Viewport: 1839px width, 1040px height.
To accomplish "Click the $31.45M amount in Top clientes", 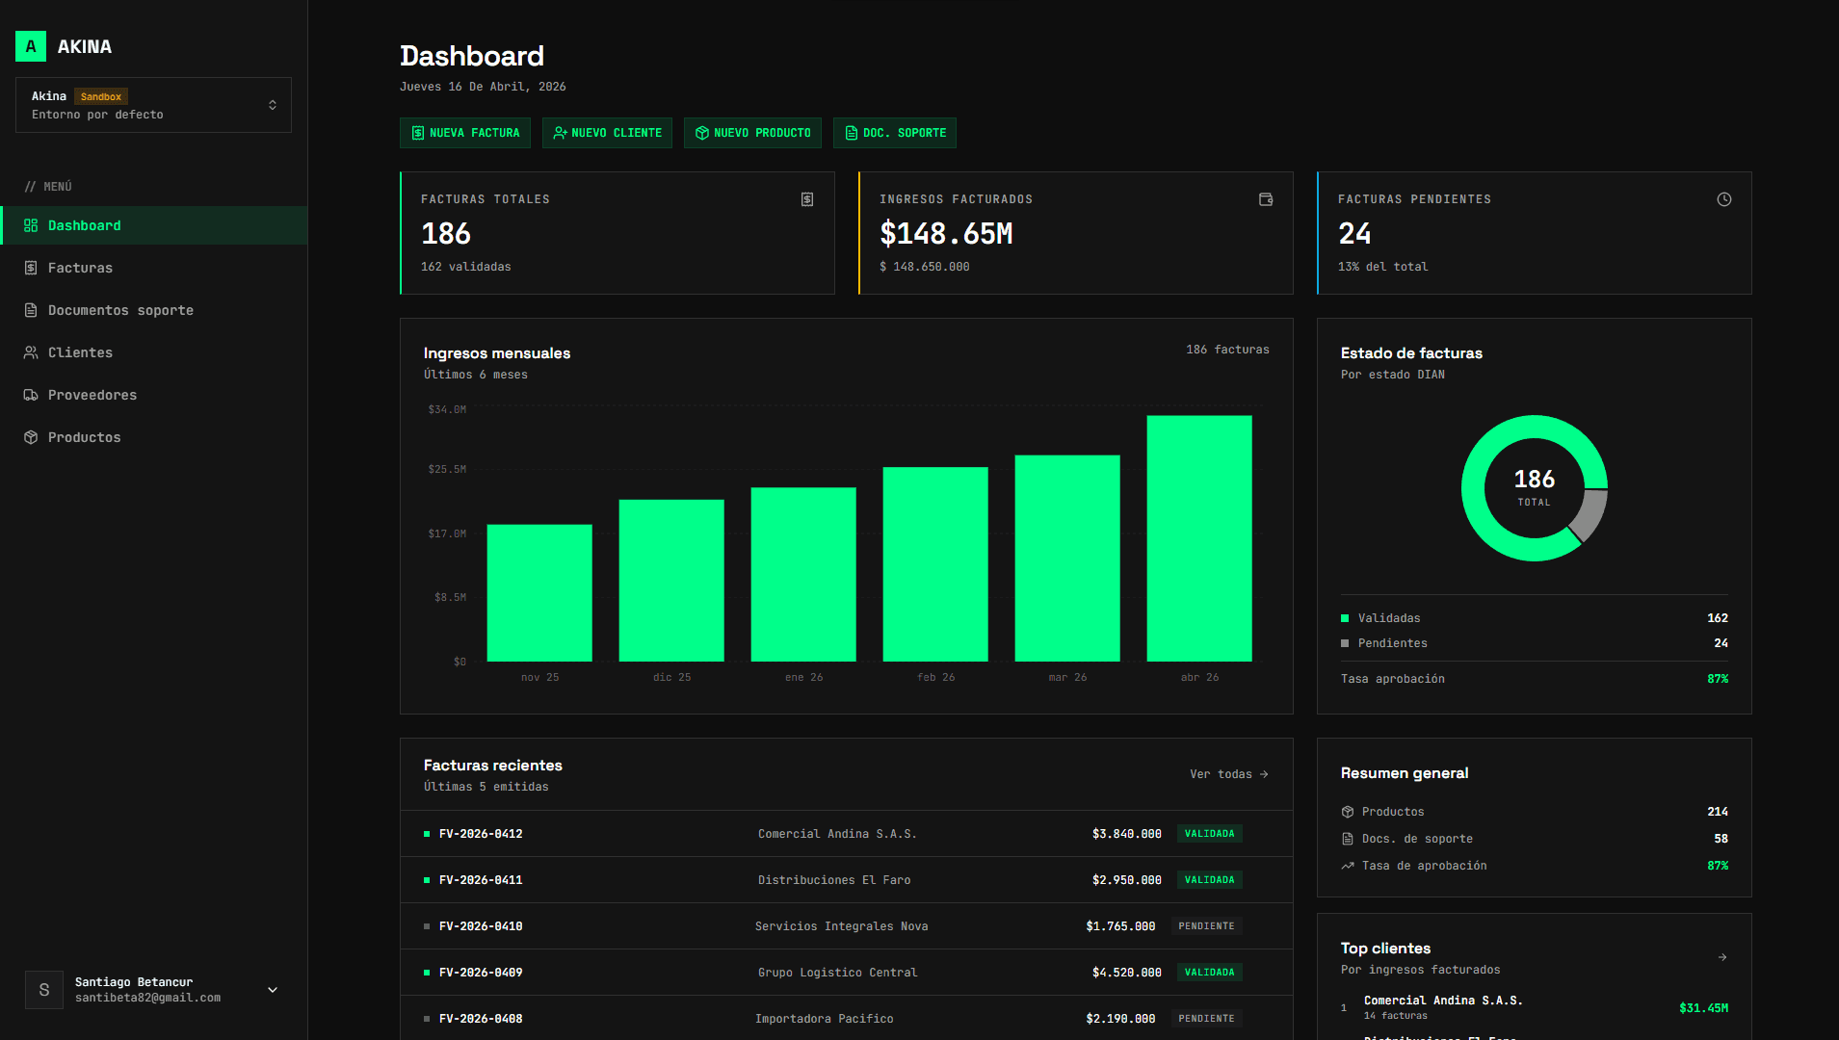I will click(1703, 1008).
